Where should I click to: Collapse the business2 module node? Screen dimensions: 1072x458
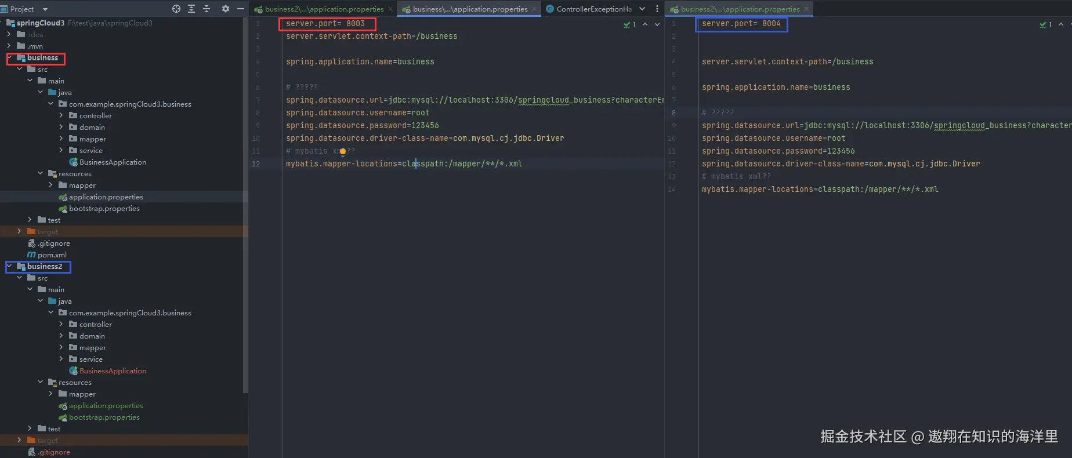[10, 266]
